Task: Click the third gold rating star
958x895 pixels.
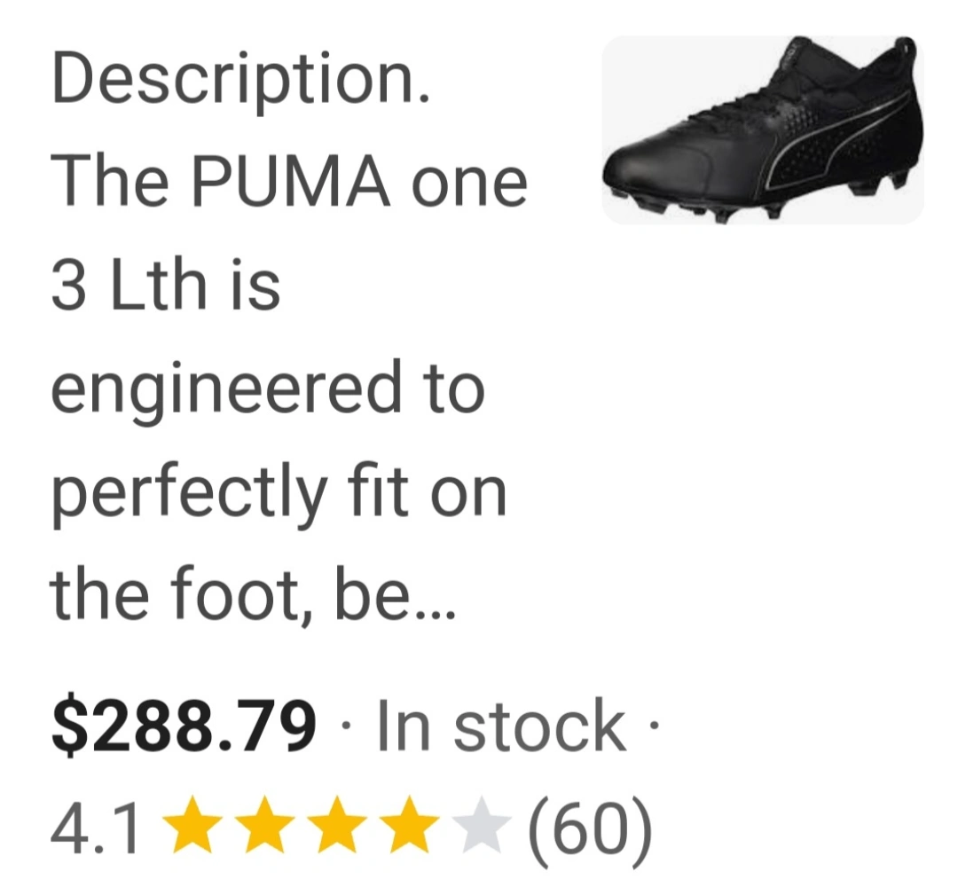Action: pyautogui.click(x=337, y=825)
